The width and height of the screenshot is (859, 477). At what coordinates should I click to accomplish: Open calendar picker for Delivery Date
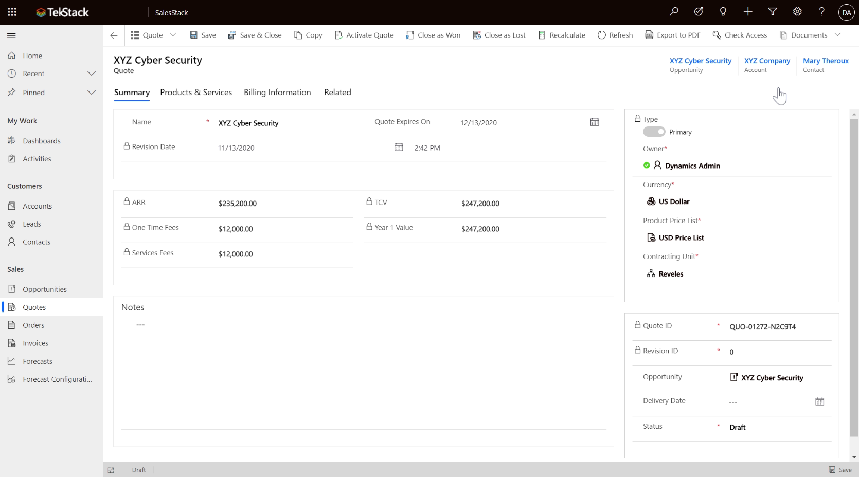click(820, 401)
